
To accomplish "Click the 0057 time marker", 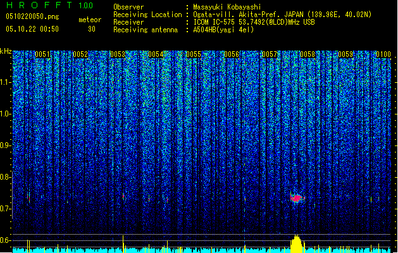I will click(x=270, y=54).
